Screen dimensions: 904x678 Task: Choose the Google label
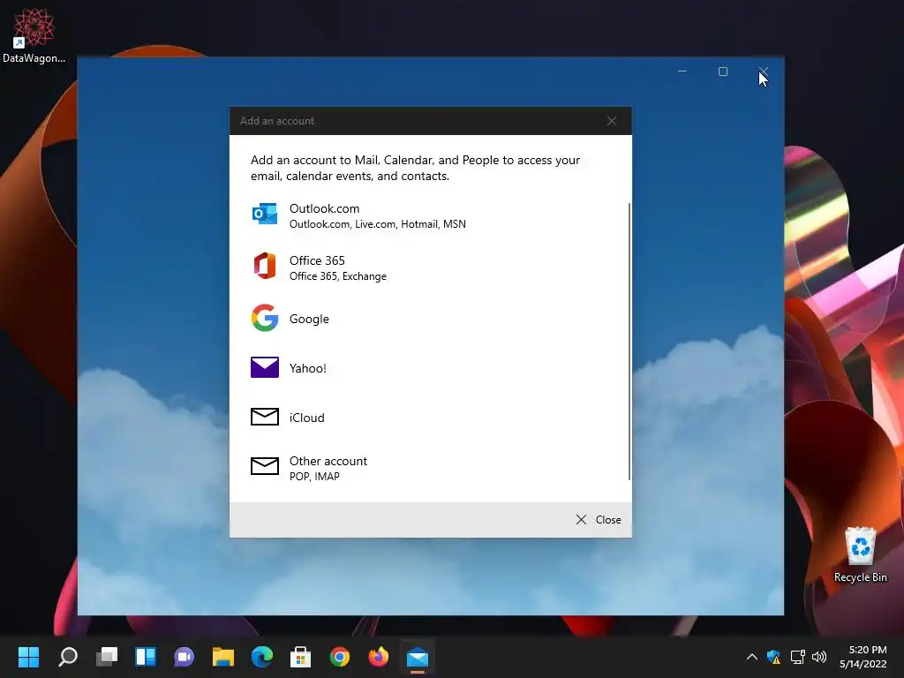pyautogui.click(x=309, y=319)
